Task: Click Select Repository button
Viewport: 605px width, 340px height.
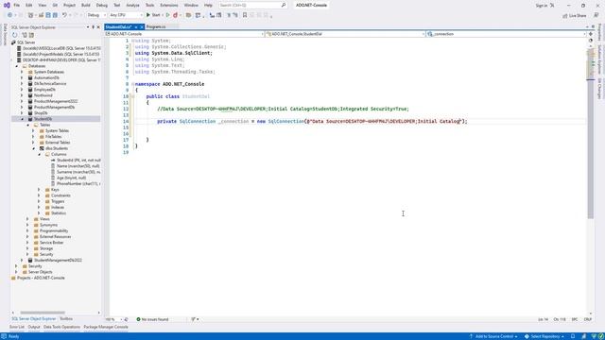Action: point(544,336)
